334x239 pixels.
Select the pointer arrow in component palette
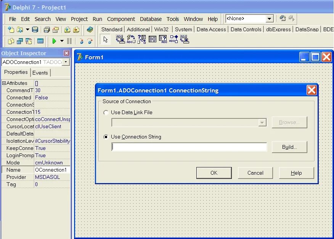point(106,40)
